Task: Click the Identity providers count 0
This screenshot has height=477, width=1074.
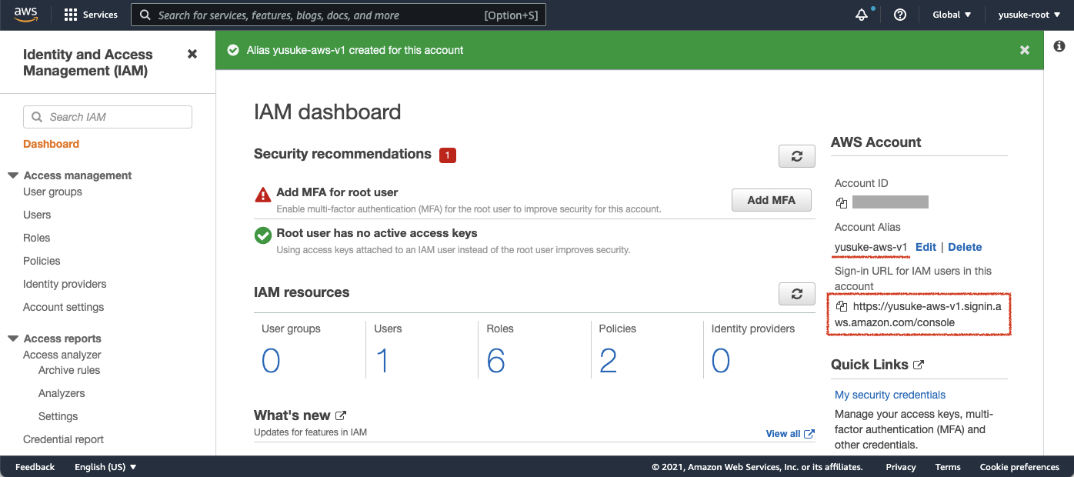Action: pyautogui.click(x=721, y=361)
